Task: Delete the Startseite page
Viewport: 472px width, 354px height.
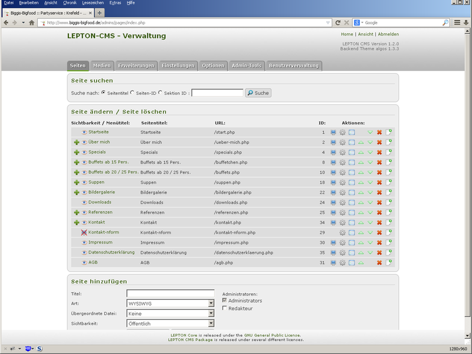Action: tap(379, 132)
